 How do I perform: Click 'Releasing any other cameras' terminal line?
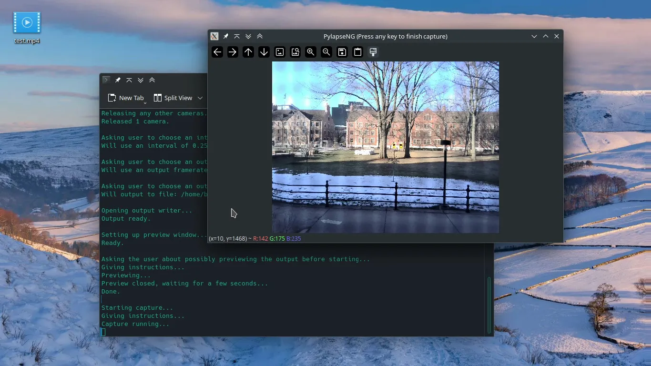(154, 113)
